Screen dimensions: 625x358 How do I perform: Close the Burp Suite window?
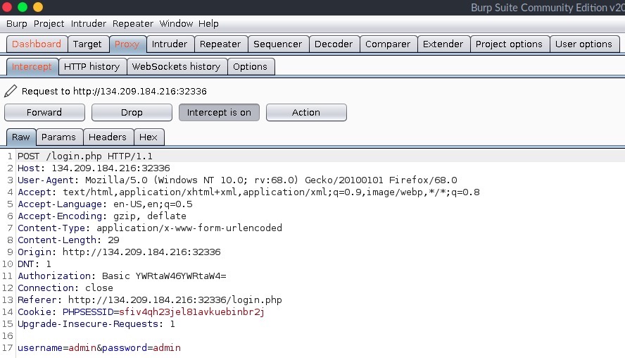click(7, 7)
